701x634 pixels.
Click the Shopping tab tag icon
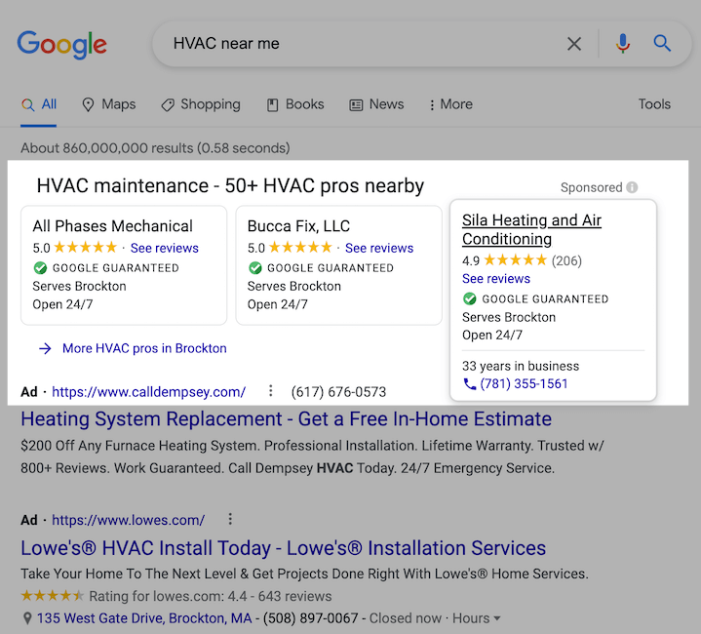coord(168,105)
